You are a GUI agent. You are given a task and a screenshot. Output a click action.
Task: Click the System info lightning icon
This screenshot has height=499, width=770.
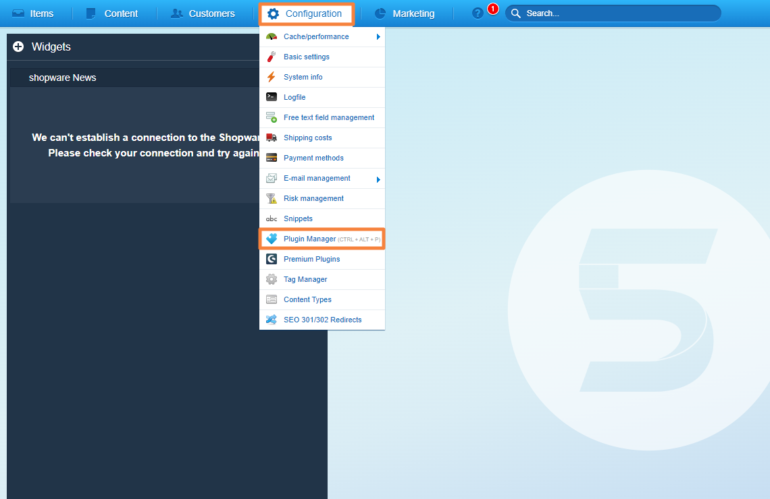tap(272, 78)
